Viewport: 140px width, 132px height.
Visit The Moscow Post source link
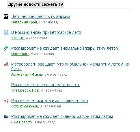25,90
